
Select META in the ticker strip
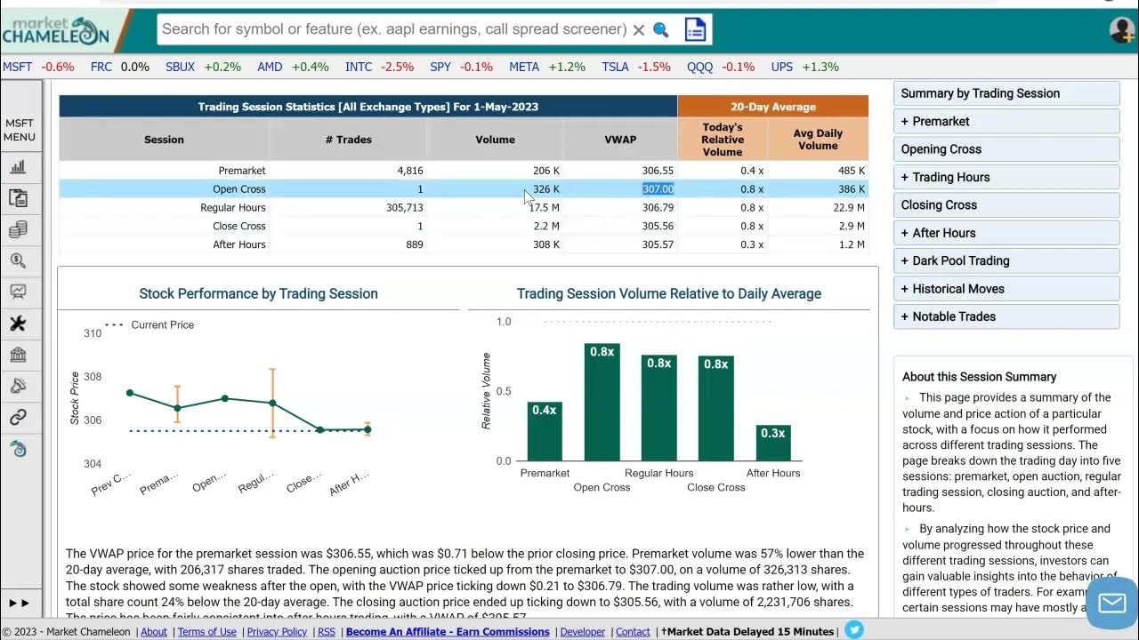(524, 67)
